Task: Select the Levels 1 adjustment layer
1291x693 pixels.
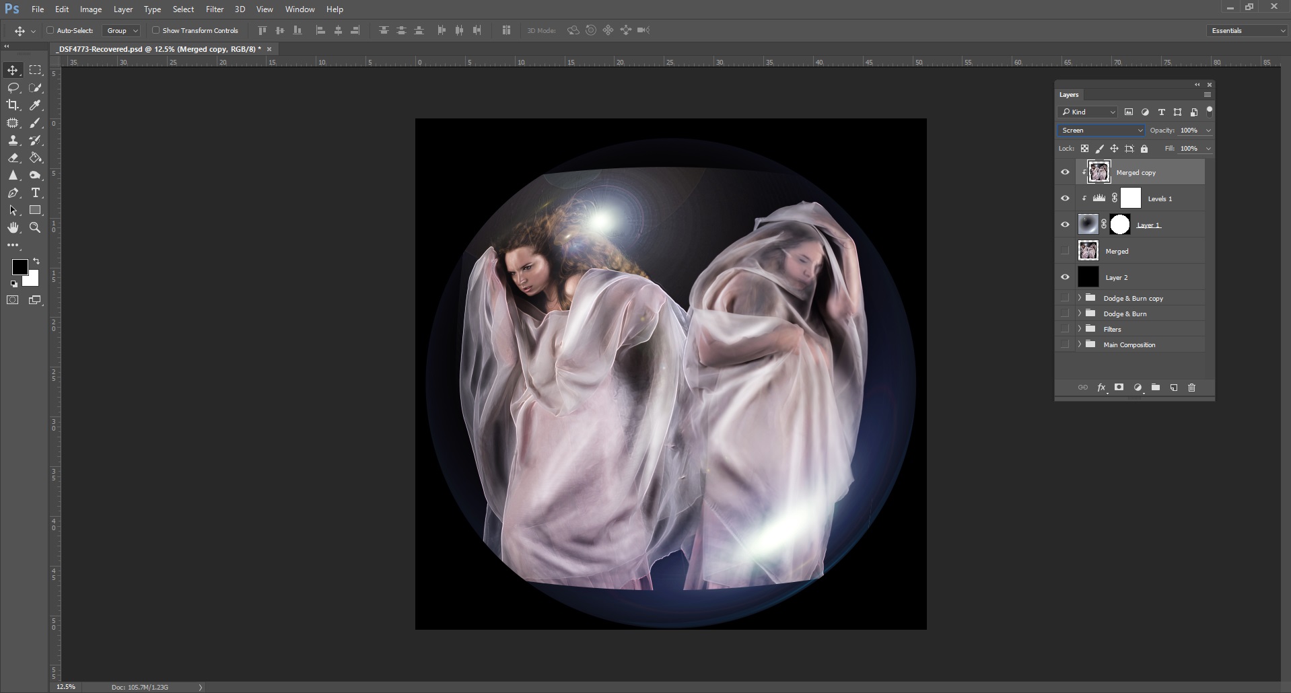Action: (x=1161, y=198)
